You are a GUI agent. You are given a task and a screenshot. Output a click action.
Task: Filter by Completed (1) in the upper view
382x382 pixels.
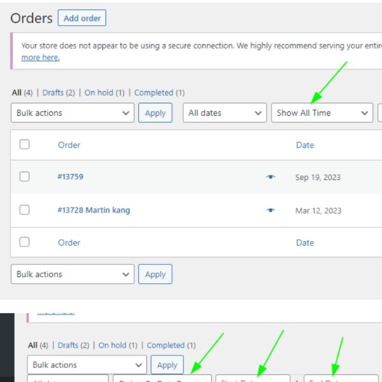pos(160,93)
